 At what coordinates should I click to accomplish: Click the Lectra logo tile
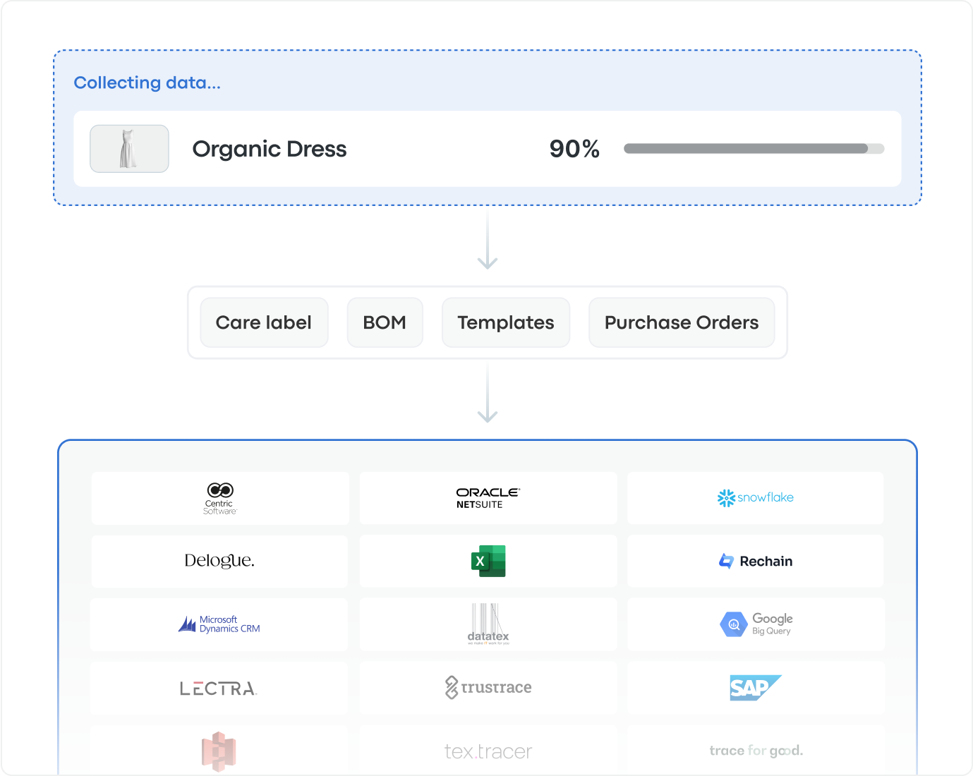click(220, 688)
